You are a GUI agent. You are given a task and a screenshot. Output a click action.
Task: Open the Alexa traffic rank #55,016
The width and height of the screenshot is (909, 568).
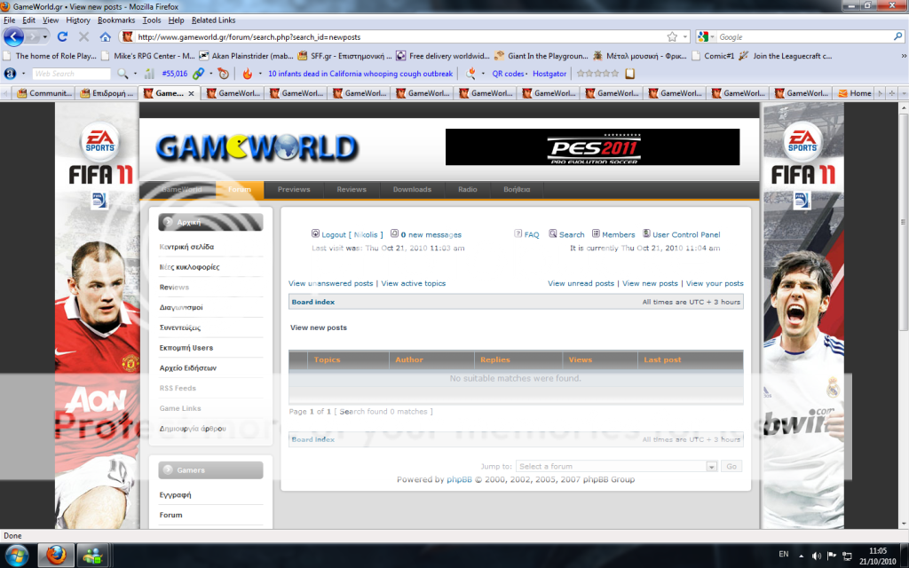pos(175,74)
